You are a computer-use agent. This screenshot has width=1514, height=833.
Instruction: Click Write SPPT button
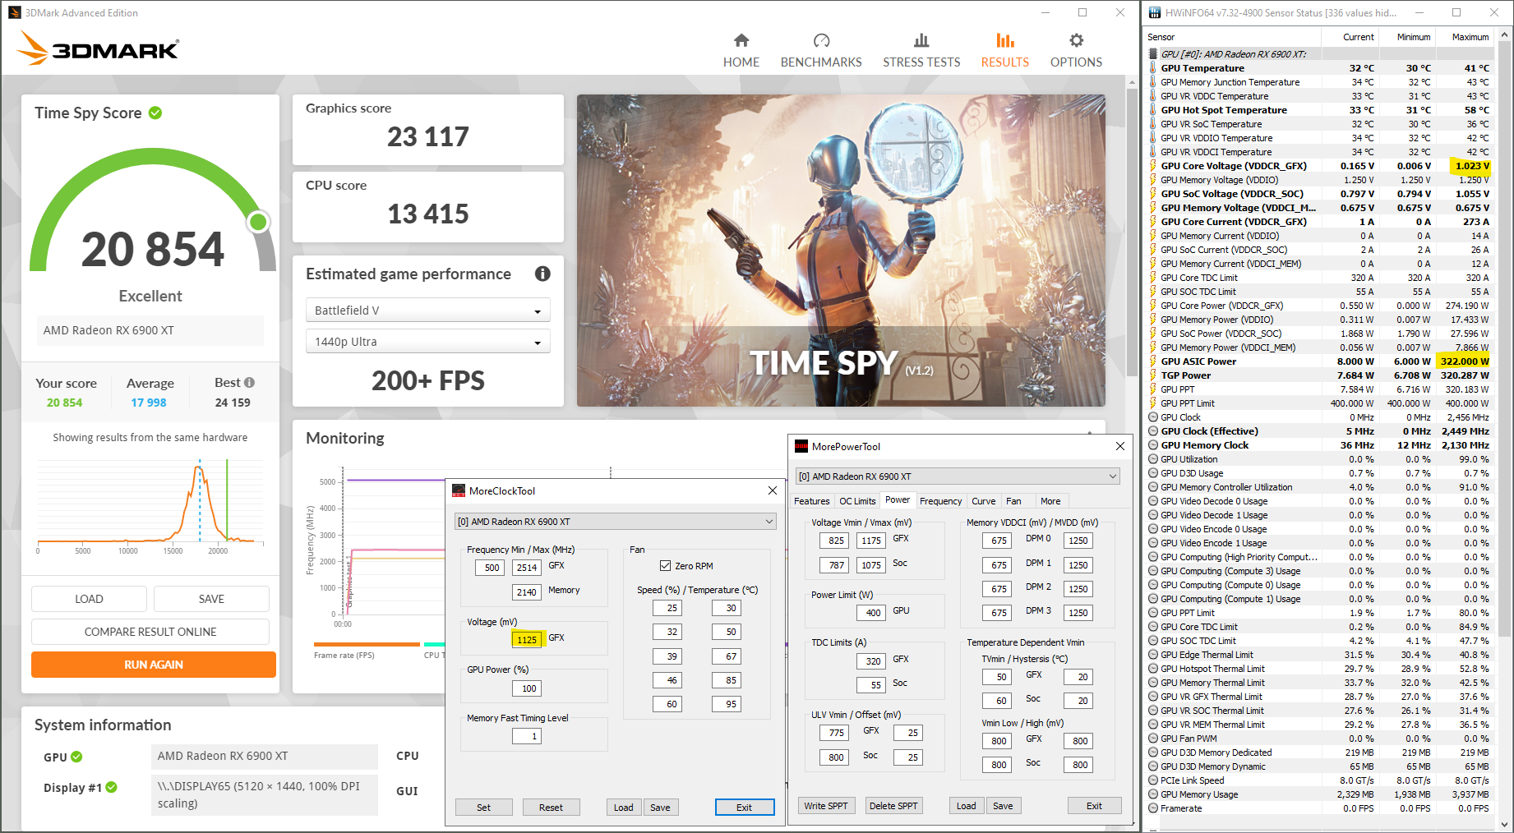click(826, 806)
